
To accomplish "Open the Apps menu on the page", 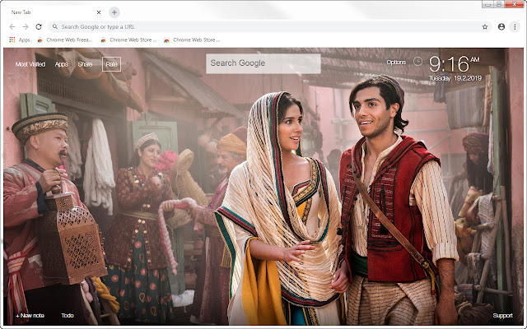I will click(x=61, y=64).
